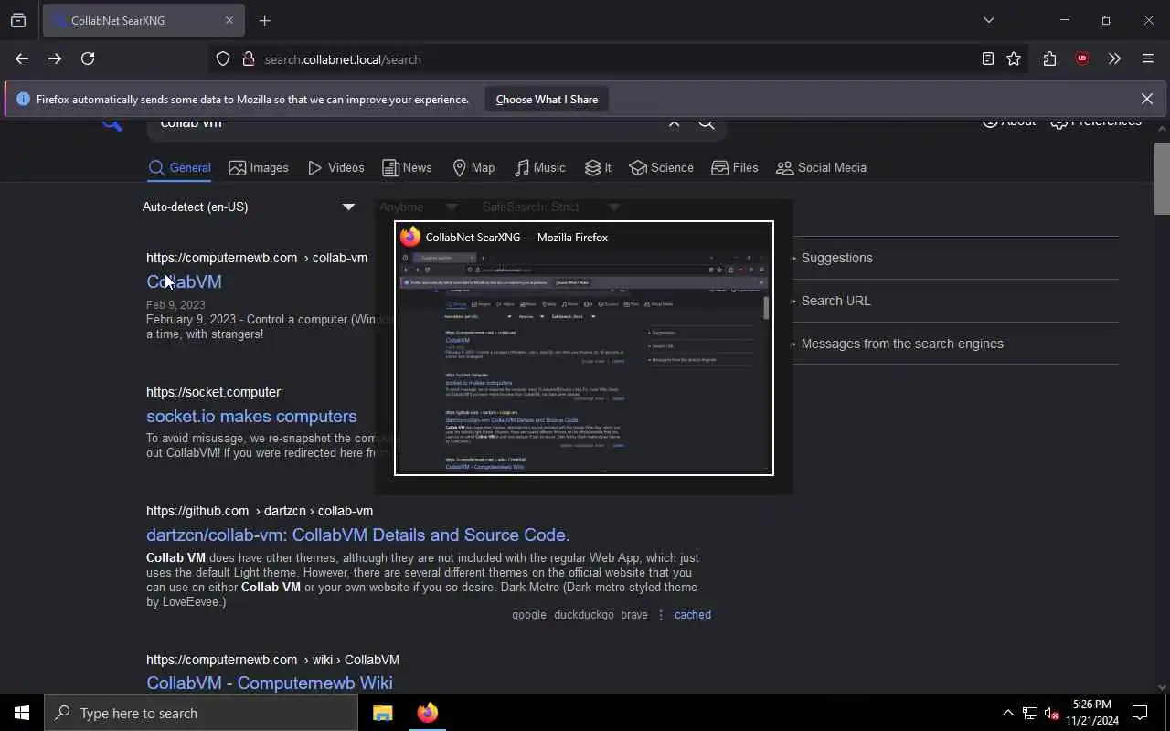Open Auto-detect (en-US) language dropdown
The image size is (1170, 731).
tap(249, 207)
